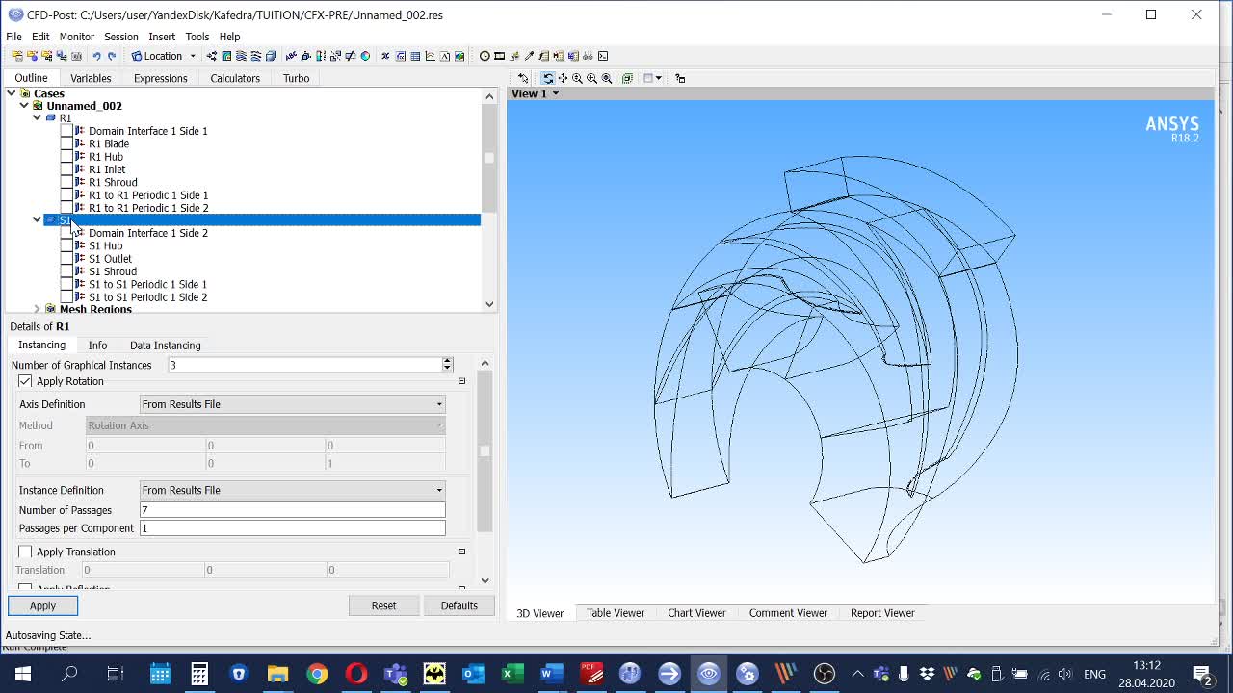Open the Data Instancing details tab
This screenshot has height=693, width=1233.
click(x=165, y=346)
